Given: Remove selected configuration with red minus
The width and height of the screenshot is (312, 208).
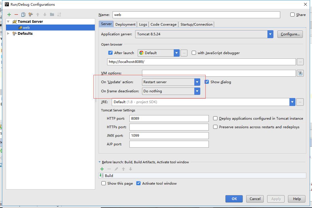Looking at the screenshot, I should click(x=16, y=15).
